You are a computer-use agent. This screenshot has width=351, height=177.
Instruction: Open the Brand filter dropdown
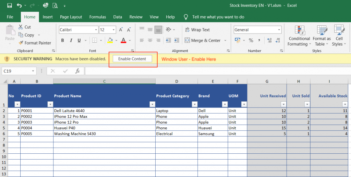click(x=225, y=104)
